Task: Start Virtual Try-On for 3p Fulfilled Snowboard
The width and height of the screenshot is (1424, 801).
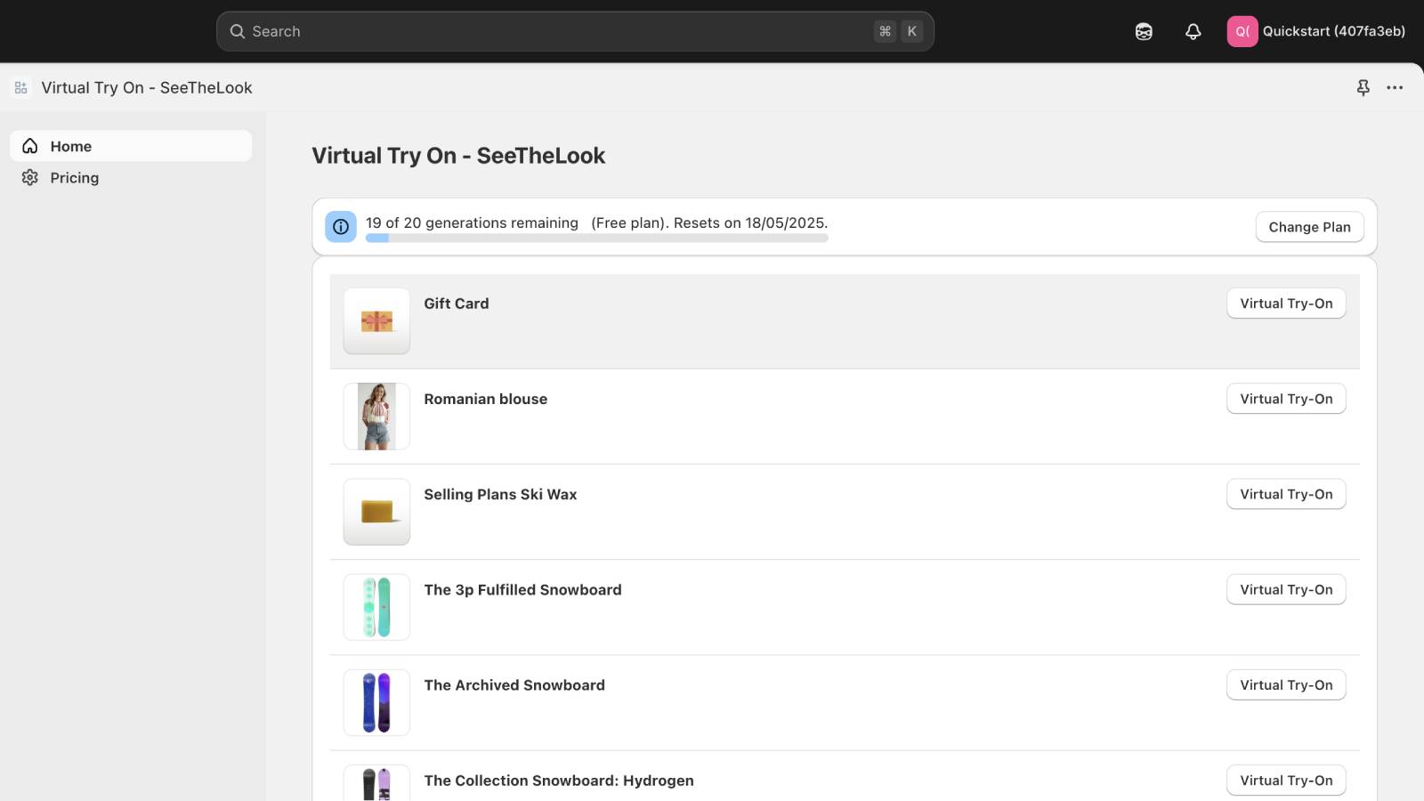Action: 1286,589
